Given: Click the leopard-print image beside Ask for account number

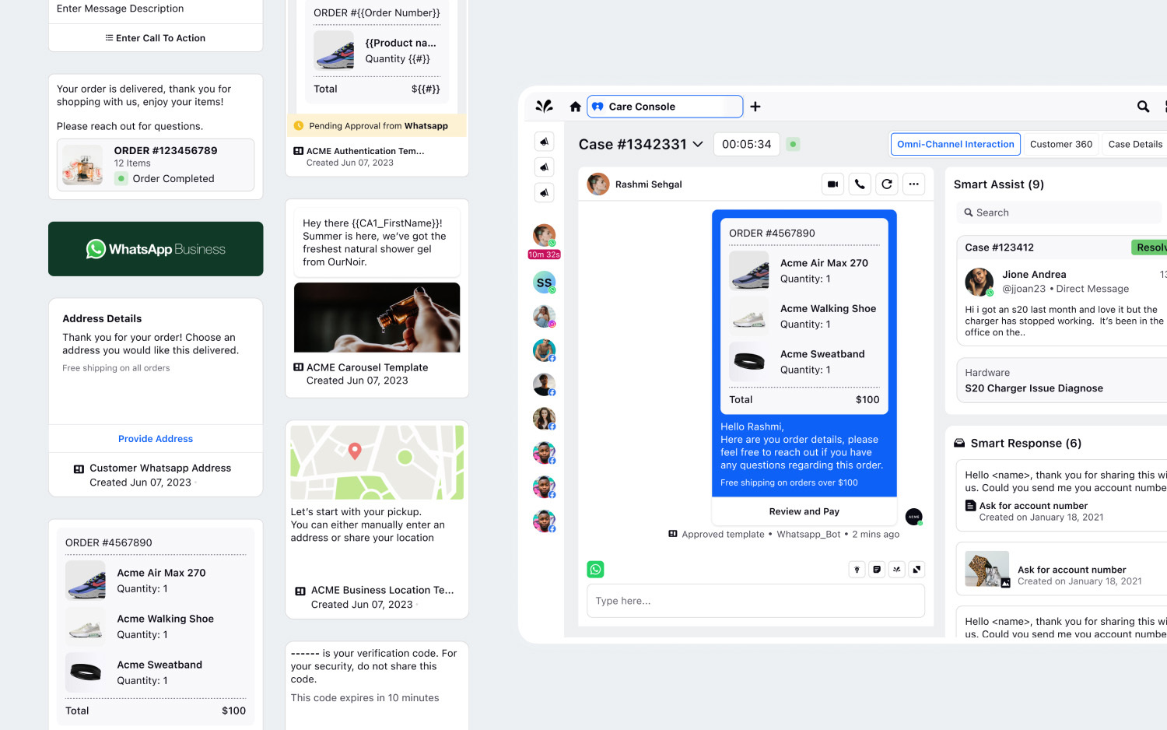Looking at the screenshot, I should coord(987,570).
